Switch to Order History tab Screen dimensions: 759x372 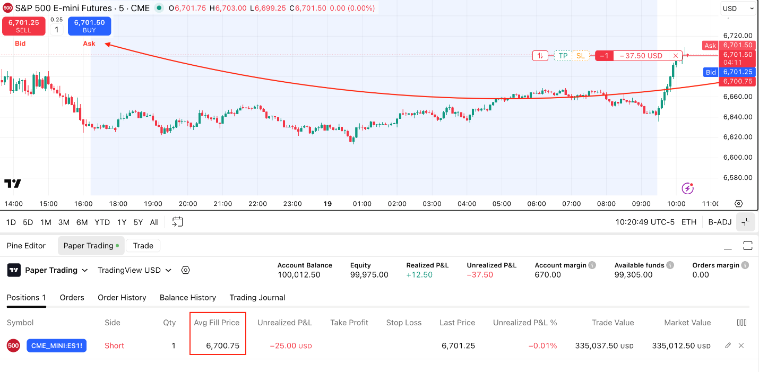(x=122, y=298)
